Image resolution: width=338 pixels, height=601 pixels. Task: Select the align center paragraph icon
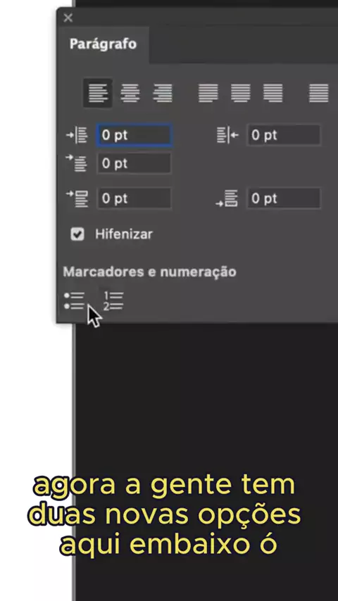pyautogui.click(x=130, y=93)
